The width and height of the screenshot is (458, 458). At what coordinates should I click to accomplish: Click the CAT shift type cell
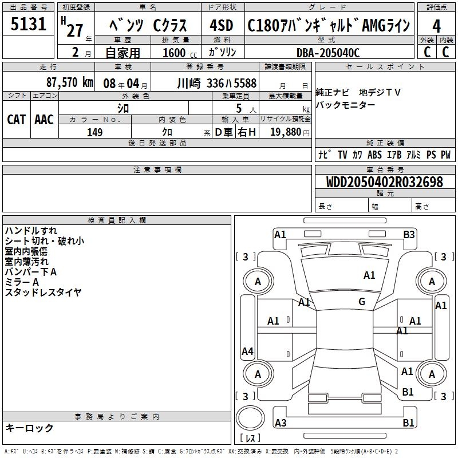coord(16,119)
